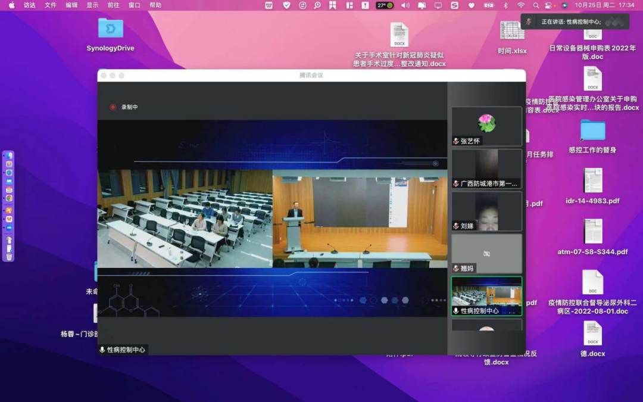This screenshot has height=402, width=643.
Task: Click the Wi-Fi status icon
Action: (521, 5)
